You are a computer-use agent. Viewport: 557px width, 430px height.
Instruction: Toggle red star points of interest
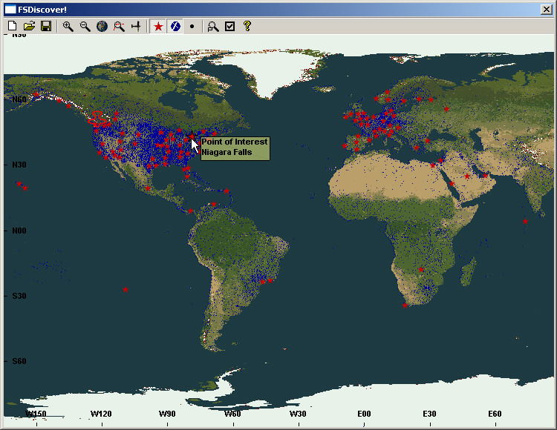[157, 26]
